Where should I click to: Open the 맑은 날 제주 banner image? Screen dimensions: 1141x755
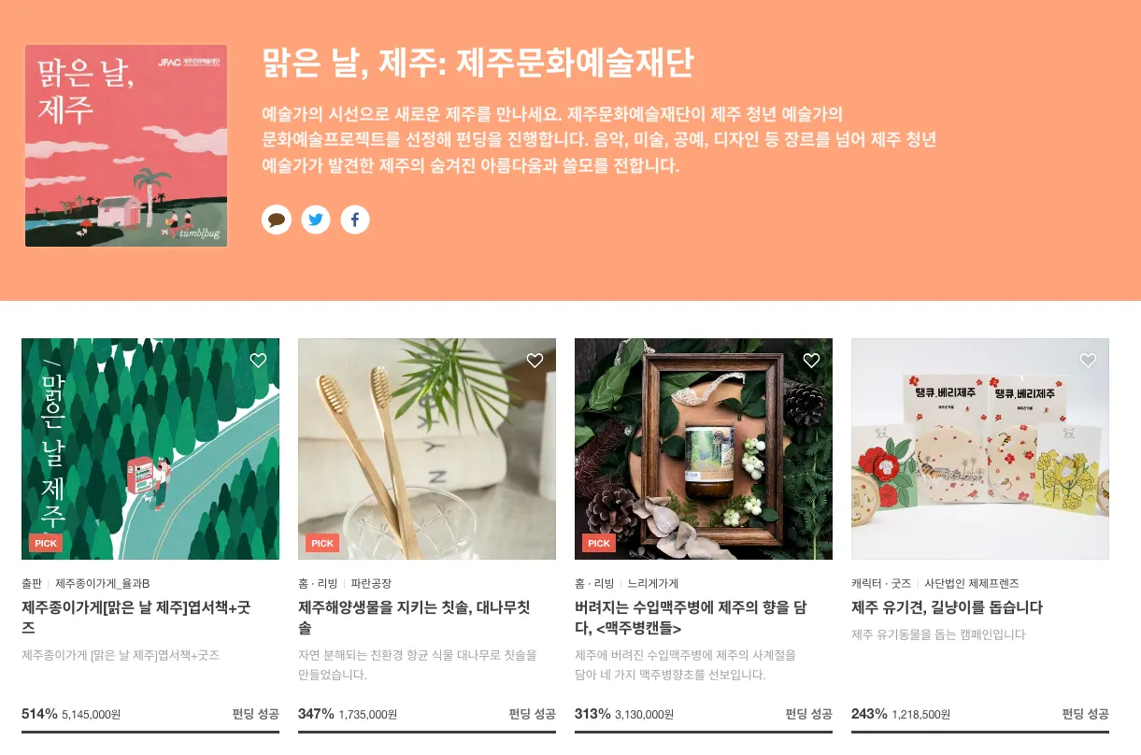(x=126, y=146)
